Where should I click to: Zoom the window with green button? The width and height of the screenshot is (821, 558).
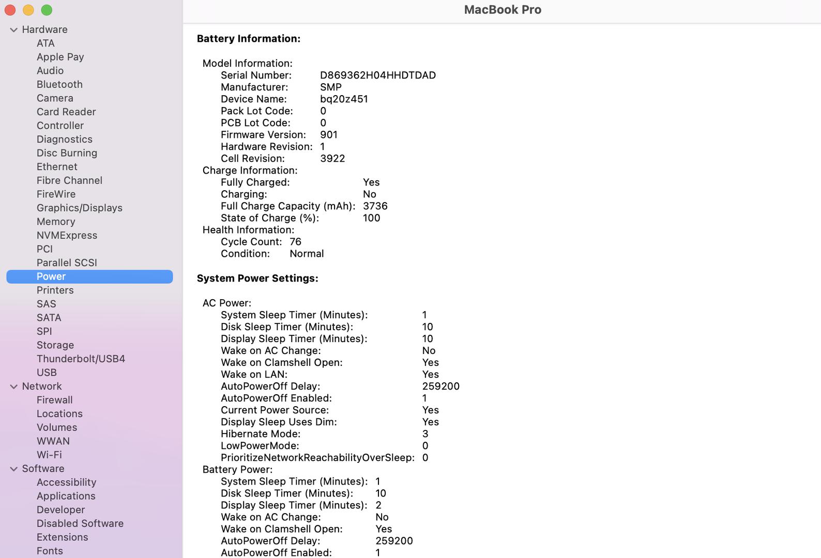pos(47,10)
